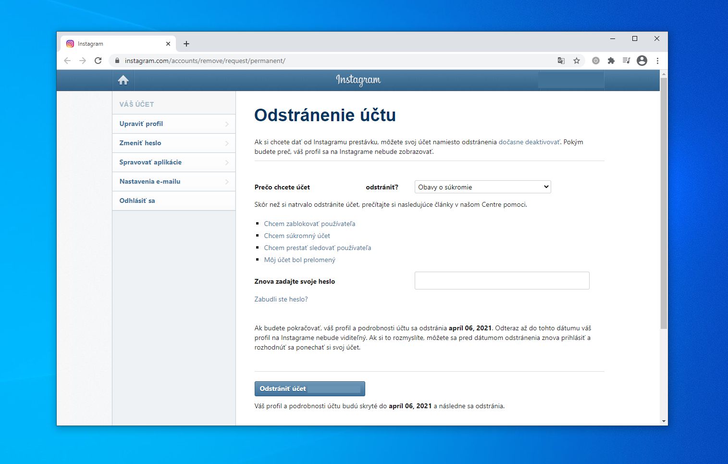This screenshot has width=728, height=464.
Task: Select the Instagram tab
Action: (x=118, y=44)
